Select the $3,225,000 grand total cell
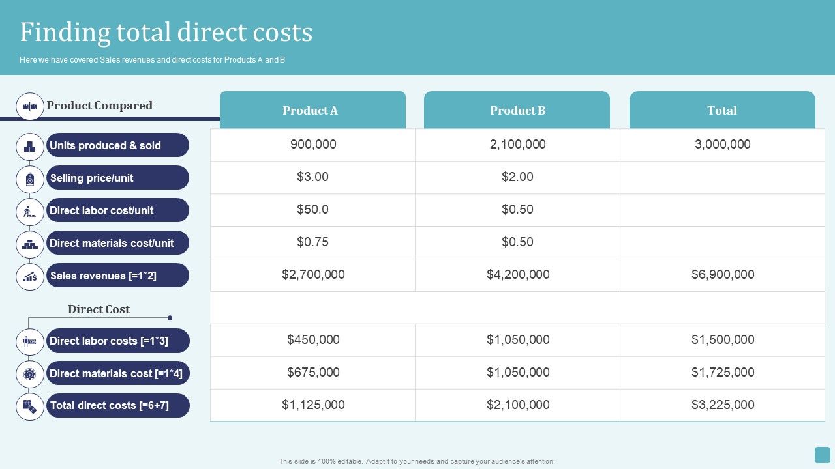The height and width of the screenshot is (469, 835). (x=722, y=405)
